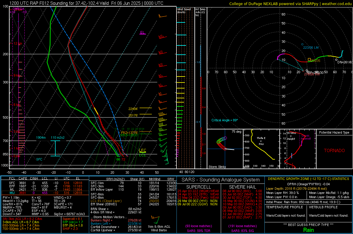Screen dimensions: 353x234
Task: Click the SigSvr = 68767 m3/s3 value
Action: click(69, 214)
